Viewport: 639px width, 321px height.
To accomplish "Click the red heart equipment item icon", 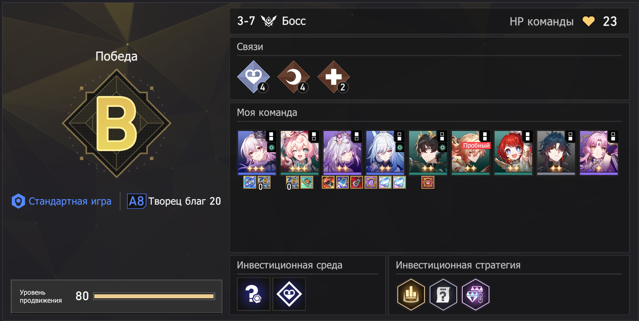I will pos(428,182).
